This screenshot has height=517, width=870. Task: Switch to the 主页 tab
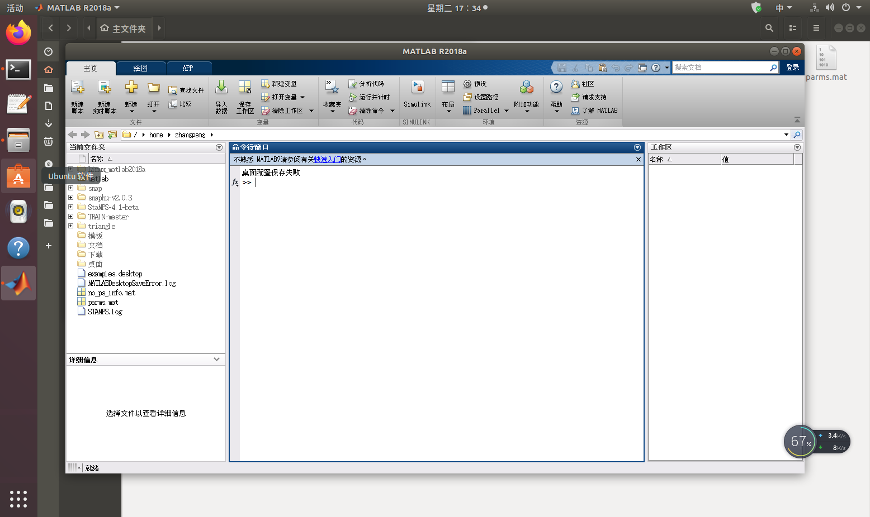(x=91, y=68)
